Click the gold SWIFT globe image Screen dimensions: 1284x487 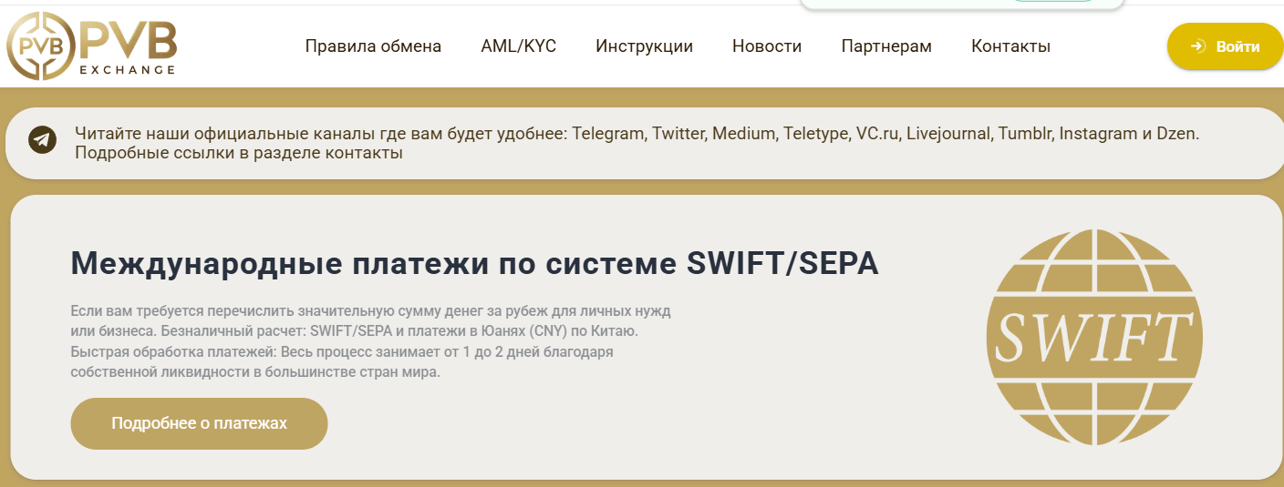tap(1094, 336)
